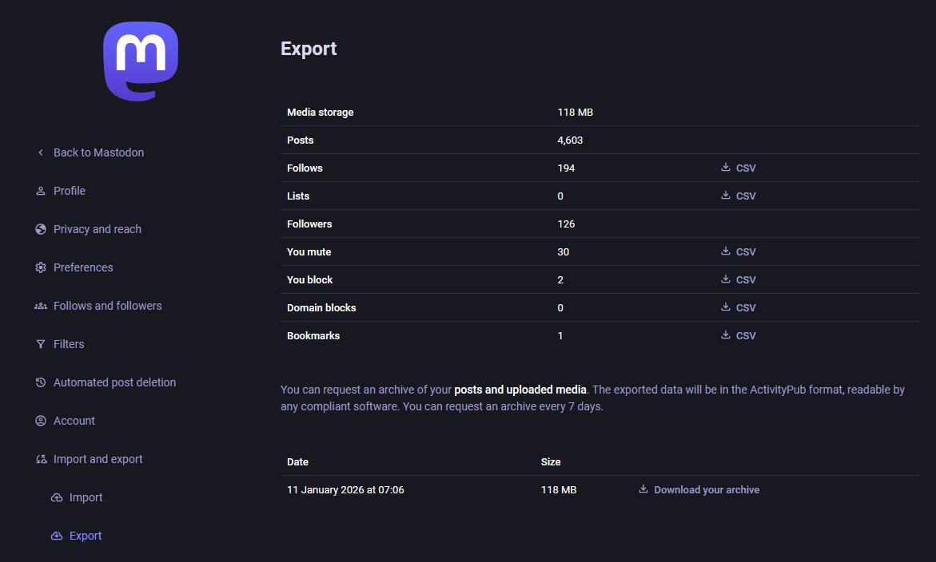
Task: Go to the Import subpage
Action: pos(86,497)
